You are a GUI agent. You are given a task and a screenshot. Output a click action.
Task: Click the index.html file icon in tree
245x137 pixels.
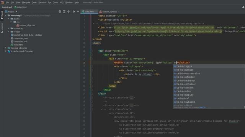coord(12,45)
